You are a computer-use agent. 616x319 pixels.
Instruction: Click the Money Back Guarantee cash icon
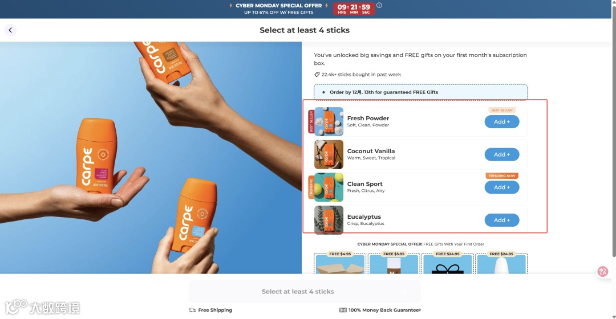[x=343, y=310]
